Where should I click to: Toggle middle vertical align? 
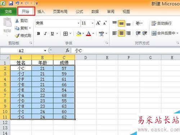121,23
